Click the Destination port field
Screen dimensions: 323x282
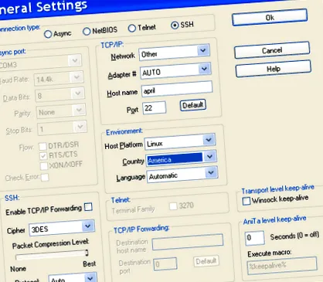point(165,264)
